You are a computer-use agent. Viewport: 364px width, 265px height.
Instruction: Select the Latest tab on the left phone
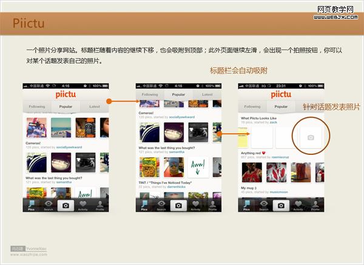tap(95, 106)
